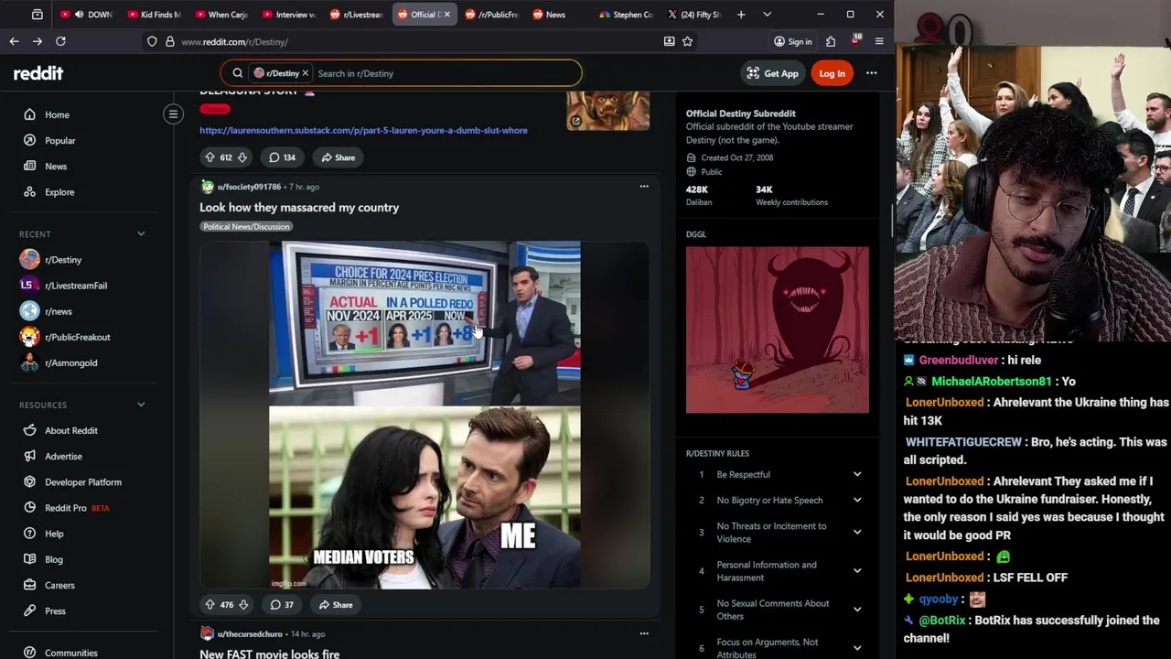Switch to the /r/PublicFre browser tab
Viewport: 1171px width, 659px height.
click(x=491, y=15)
